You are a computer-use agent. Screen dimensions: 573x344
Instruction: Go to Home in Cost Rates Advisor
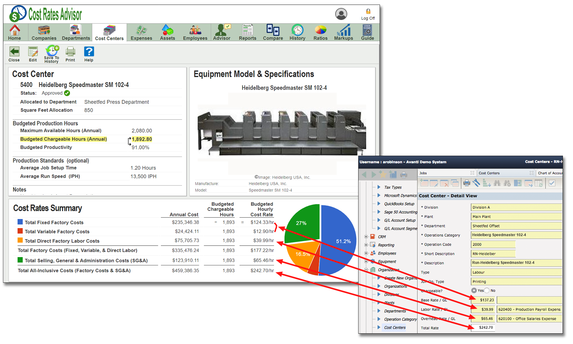(14, 33)
